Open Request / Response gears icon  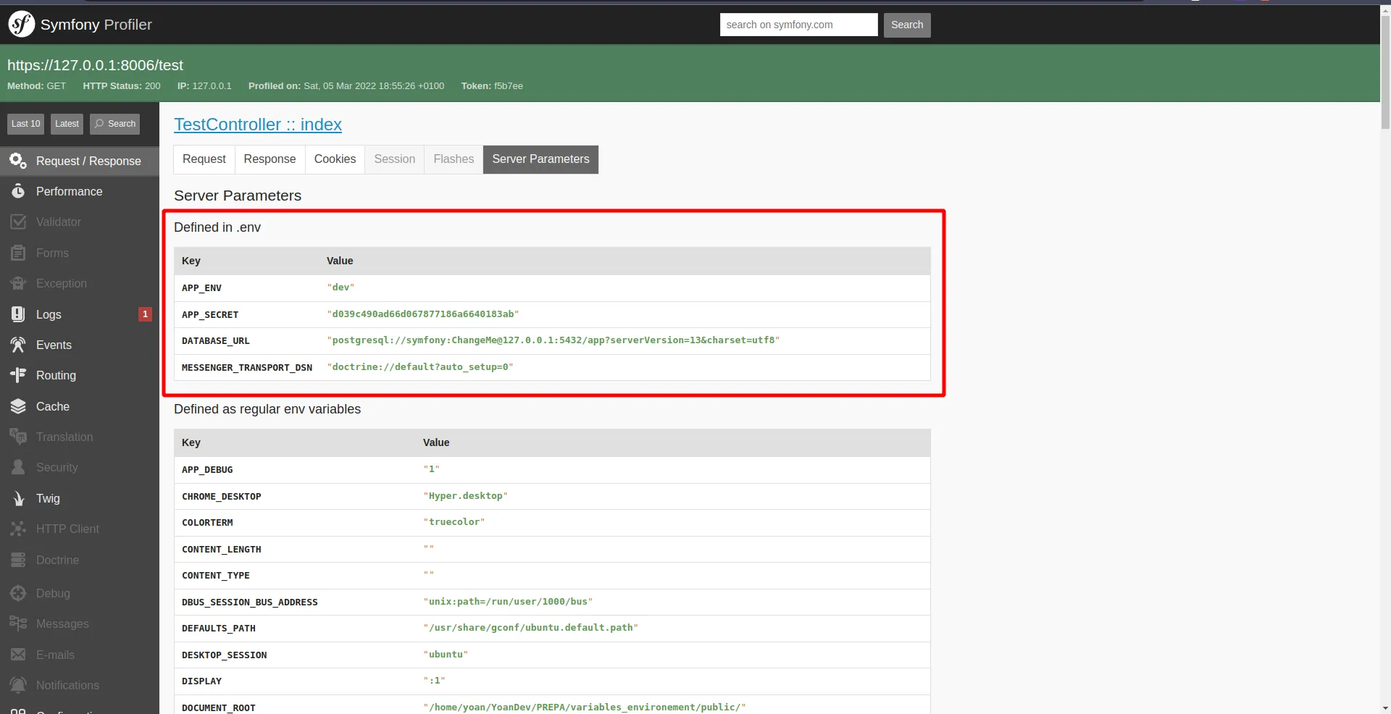pyautogui.click(x=18, y=161)
